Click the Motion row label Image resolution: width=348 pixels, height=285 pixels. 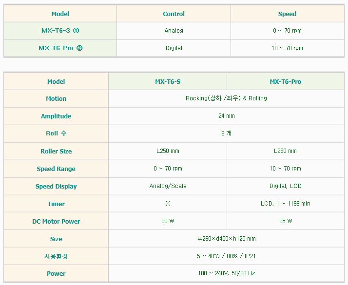[56, 99]
